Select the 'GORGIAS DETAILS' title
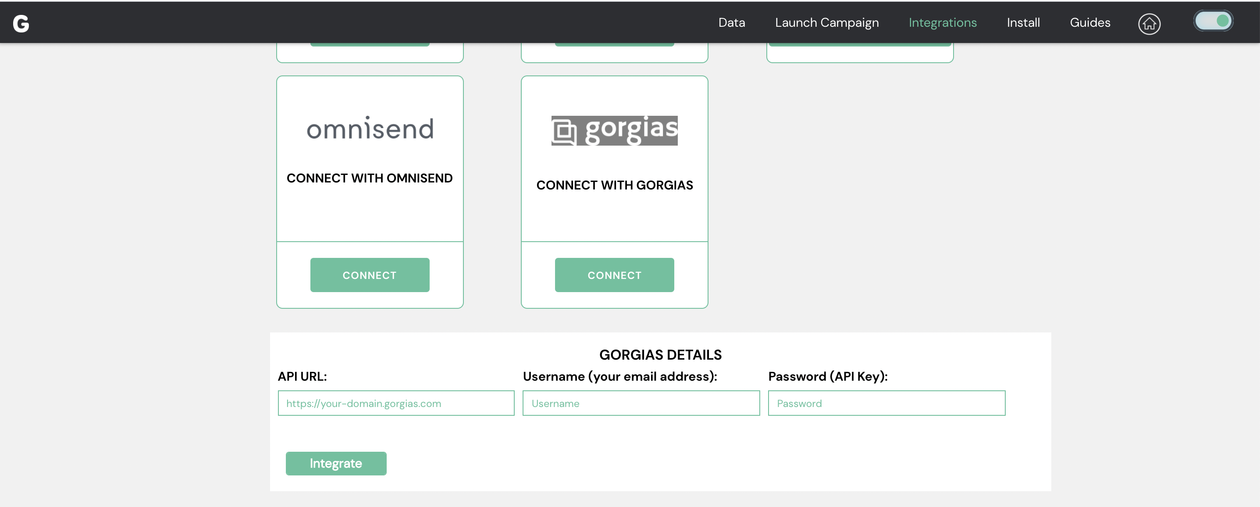 (x=660, y=355)
